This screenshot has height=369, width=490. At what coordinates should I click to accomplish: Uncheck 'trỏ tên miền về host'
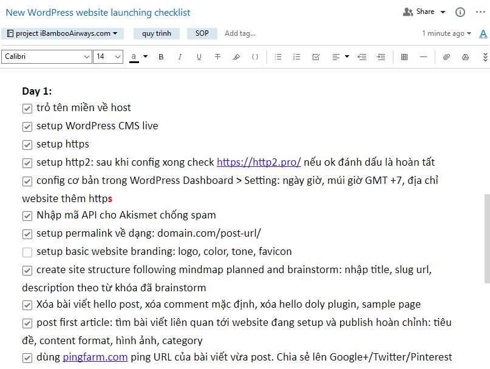tap(27, 109)
